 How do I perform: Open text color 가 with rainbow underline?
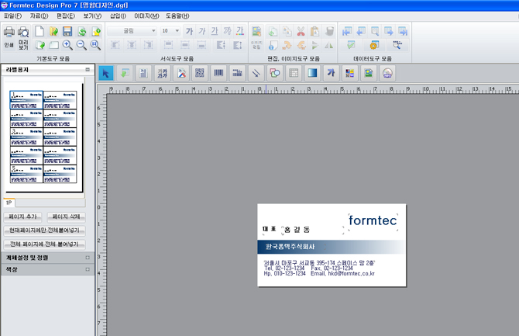coord(240,31)
